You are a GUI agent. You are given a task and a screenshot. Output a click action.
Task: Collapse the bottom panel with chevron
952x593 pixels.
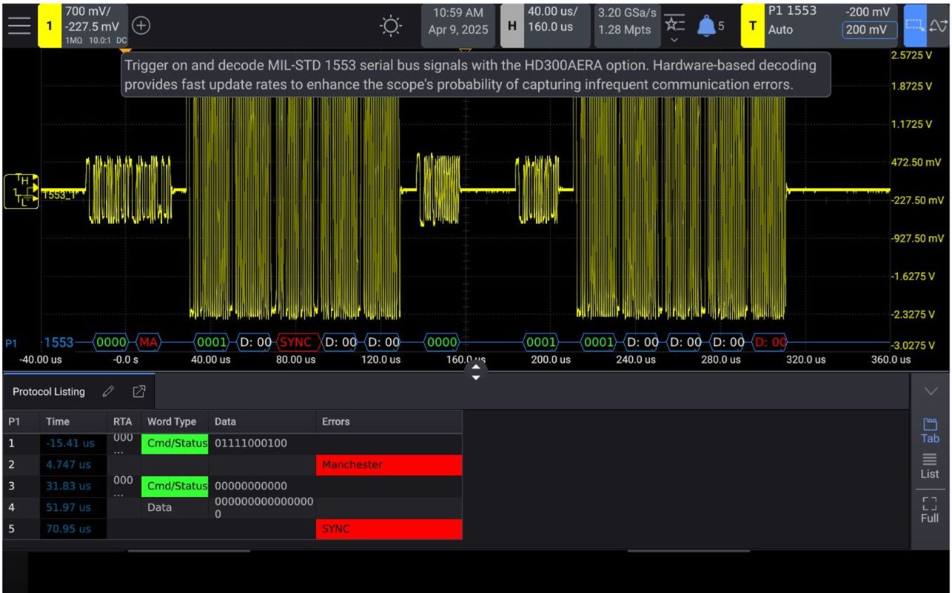point(930,391)
